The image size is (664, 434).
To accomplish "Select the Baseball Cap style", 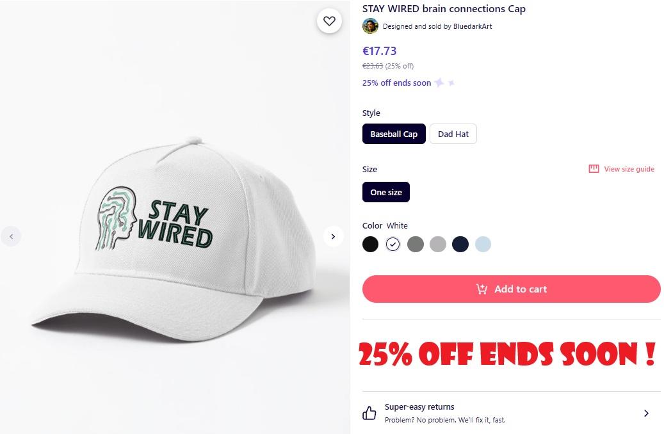I will point(394,134).
